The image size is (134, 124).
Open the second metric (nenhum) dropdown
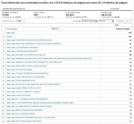click(x=106, y=21)
